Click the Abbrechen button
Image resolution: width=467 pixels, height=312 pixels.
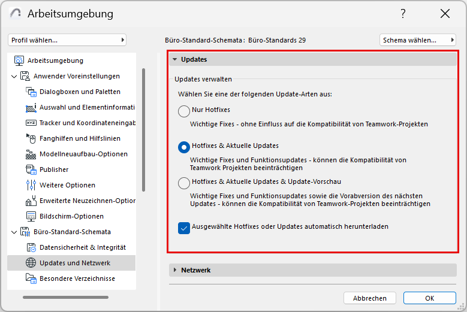tap(370, 298)
